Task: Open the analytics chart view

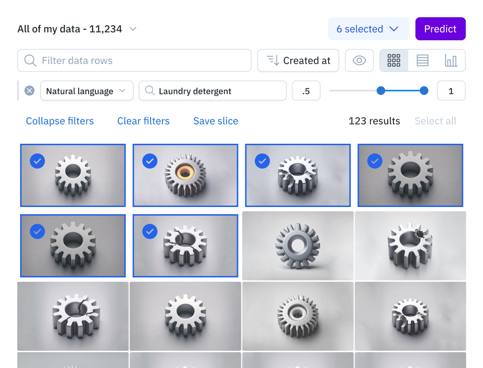Action: coord(450,60)
